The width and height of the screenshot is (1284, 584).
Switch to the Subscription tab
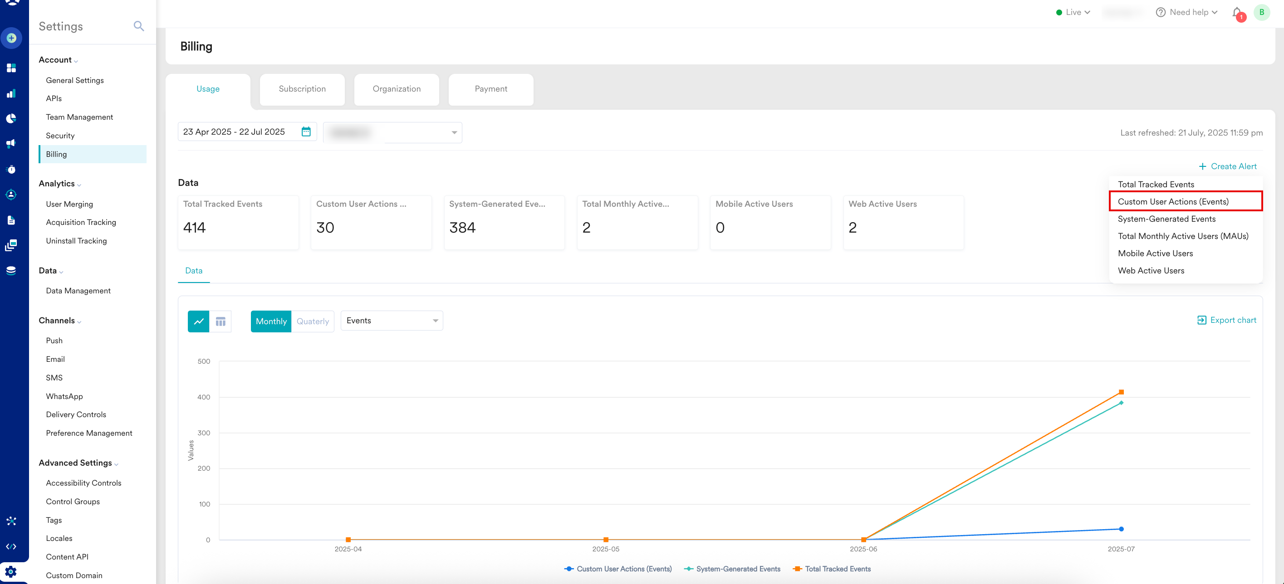point(302,89)
